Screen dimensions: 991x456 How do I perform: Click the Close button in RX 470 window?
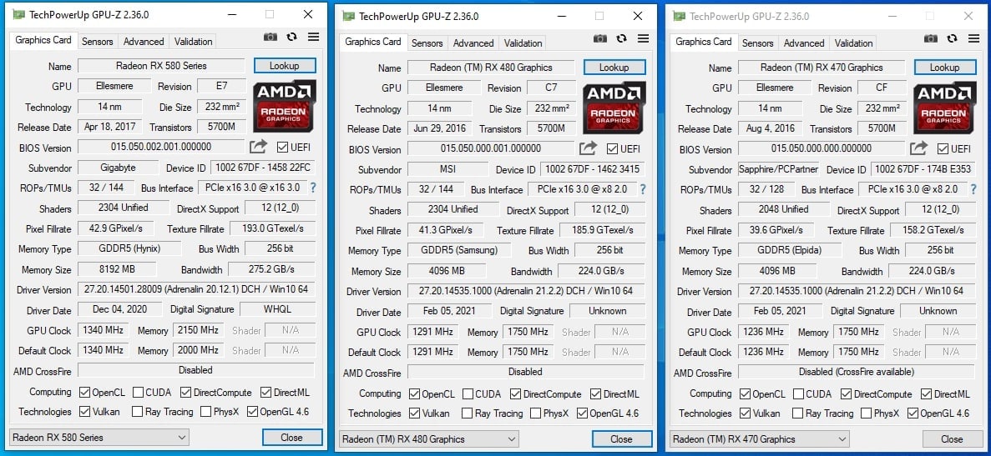coord(953,439)
